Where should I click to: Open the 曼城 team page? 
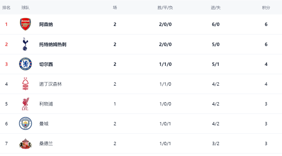coord(44,124)
